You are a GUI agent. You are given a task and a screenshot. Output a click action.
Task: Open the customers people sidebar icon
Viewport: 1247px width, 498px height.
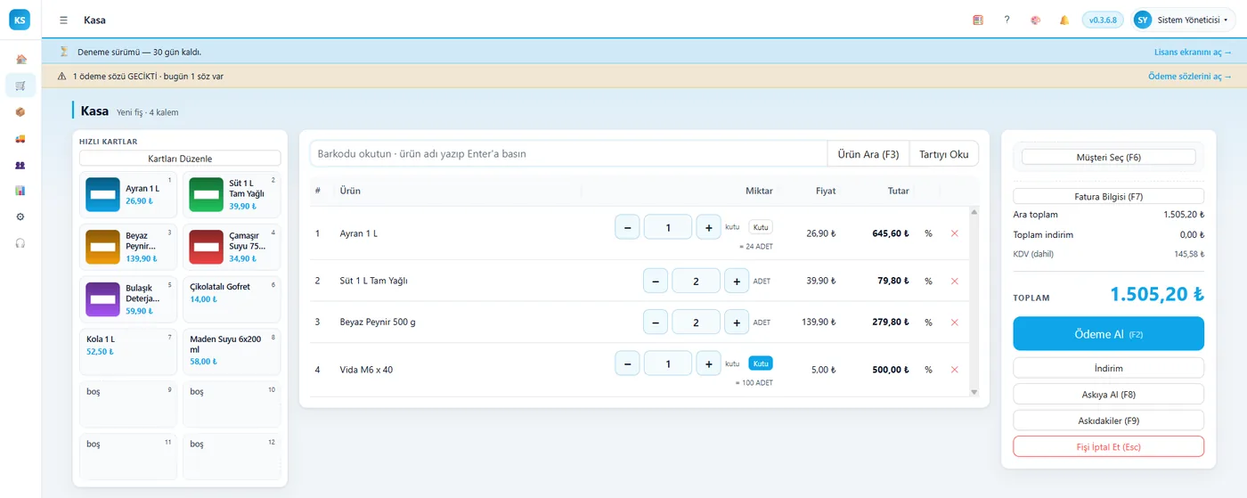click(20, 165)
